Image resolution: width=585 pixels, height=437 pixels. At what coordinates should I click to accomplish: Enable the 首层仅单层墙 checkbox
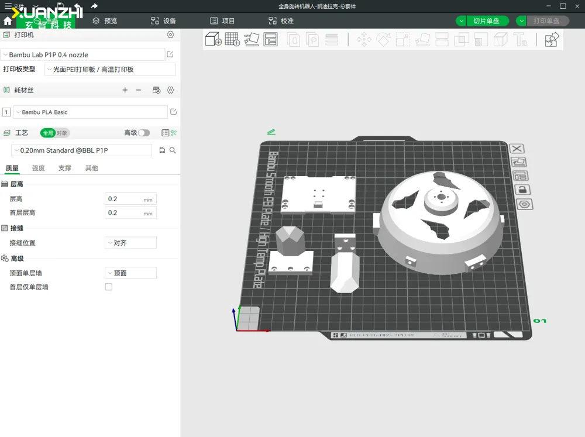pos(108,287)
